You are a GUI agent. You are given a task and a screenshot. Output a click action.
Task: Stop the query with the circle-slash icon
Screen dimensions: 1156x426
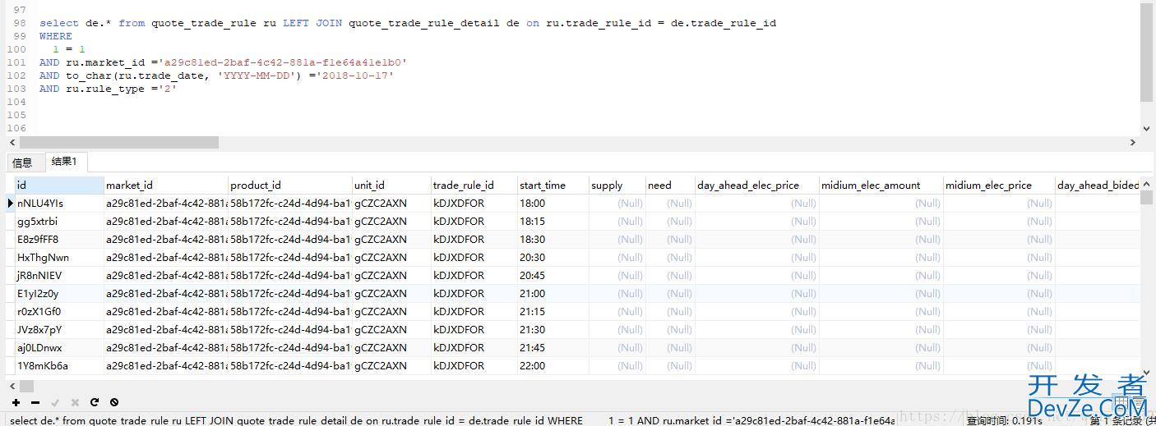114,402
